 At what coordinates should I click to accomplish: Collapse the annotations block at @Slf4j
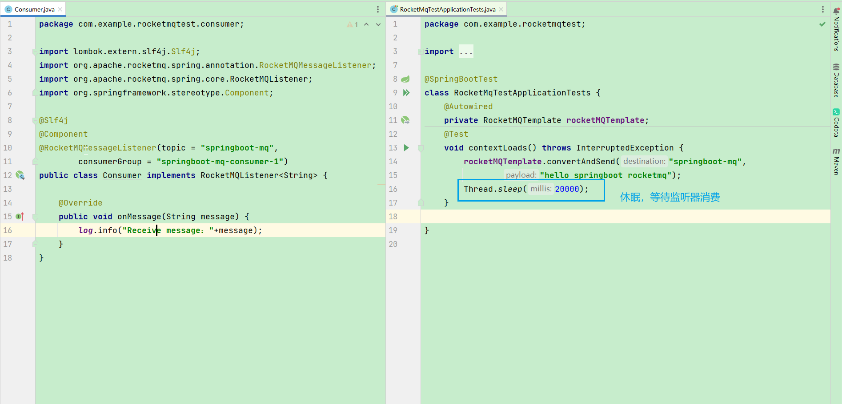(35, 120)
